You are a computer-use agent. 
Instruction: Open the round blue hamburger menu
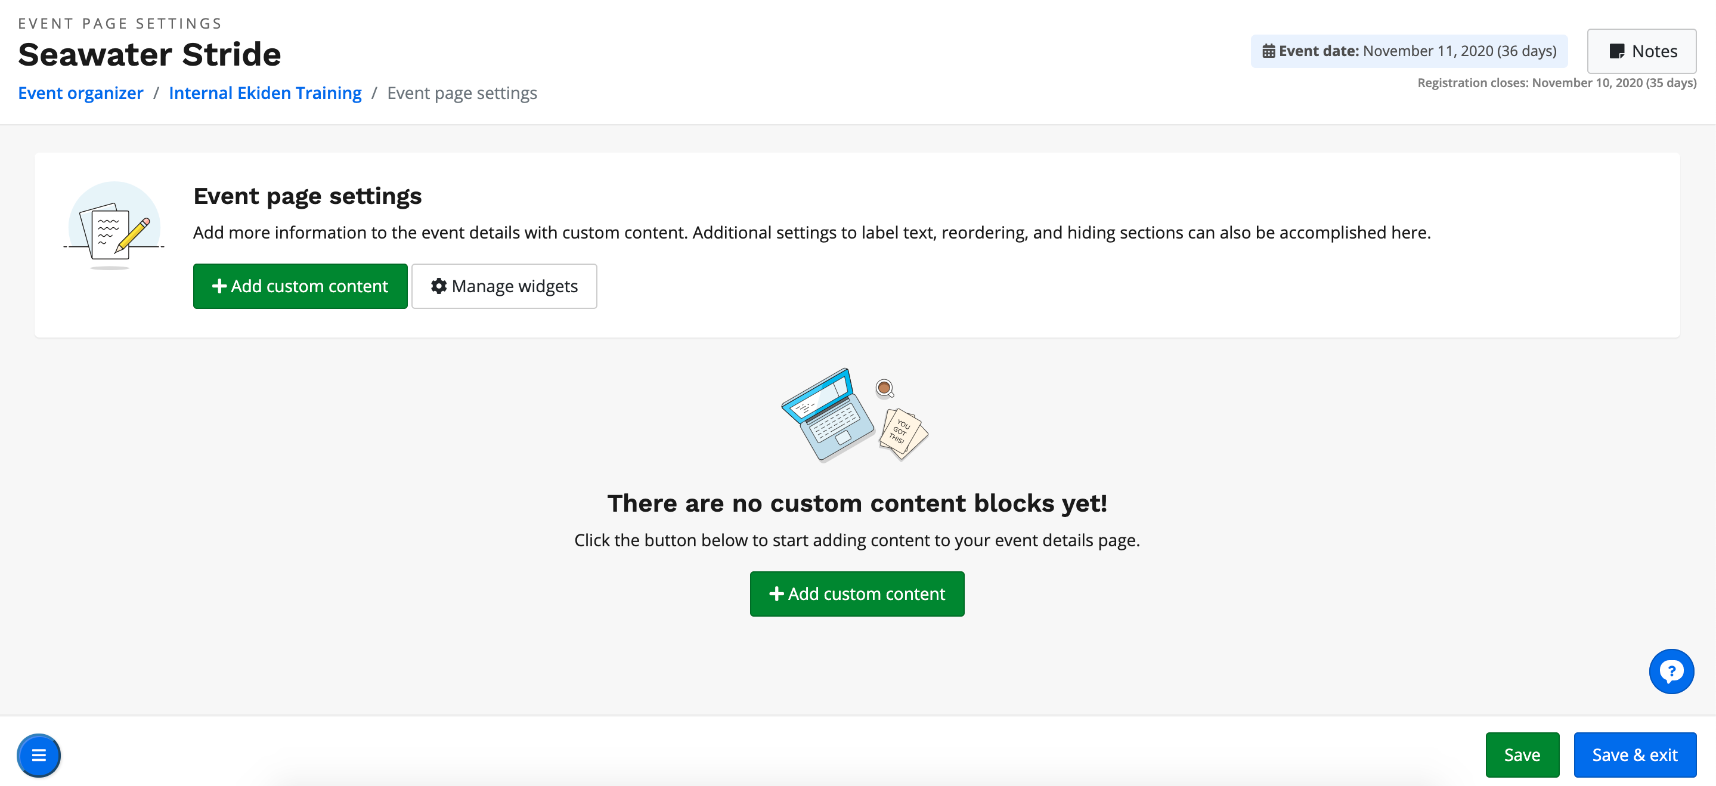(39, 756)
